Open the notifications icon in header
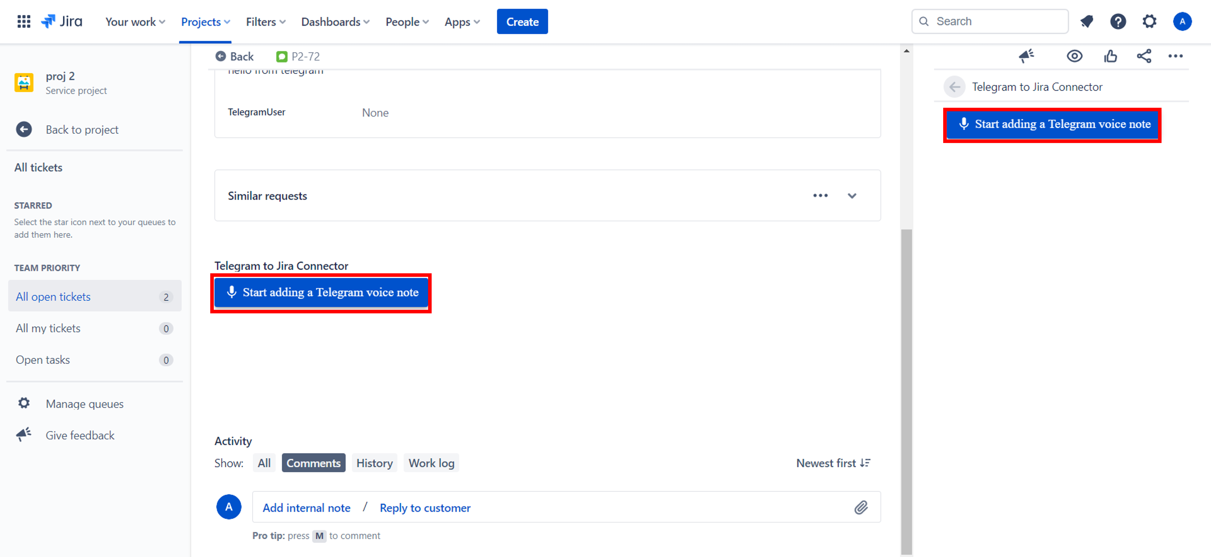The height and width of the screenshot is (557, 1211). (1086, 22)
